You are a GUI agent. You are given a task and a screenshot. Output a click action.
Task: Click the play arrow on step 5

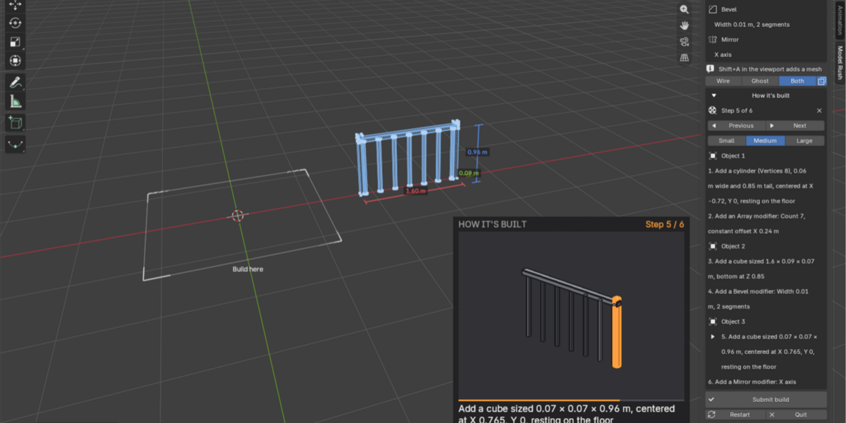713,337
